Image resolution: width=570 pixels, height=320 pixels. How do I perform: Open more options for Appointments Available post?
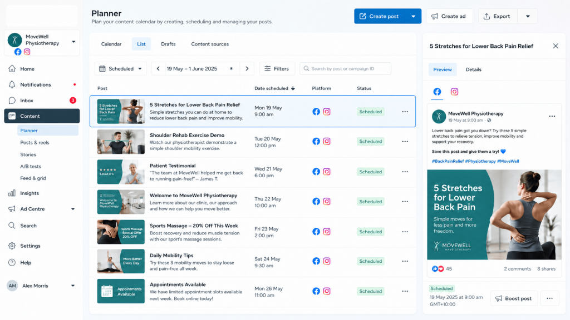tap(405, 291)
